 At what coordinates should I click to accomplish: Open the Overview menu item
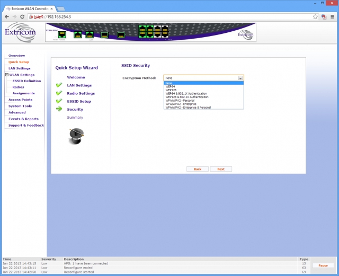[16, 56]
